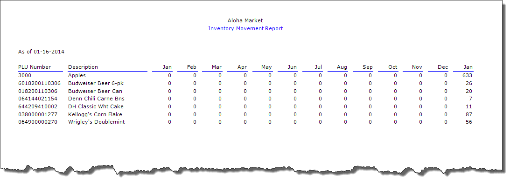Viewport: 510px width, 185px height.
Task: Click the Jun column header
Action: tap(292, 67)
